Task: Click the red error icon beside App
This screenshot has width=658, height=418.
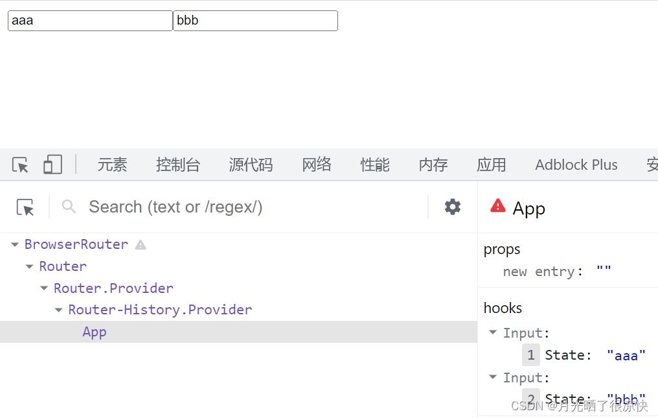Action: (x=497, y=206)
